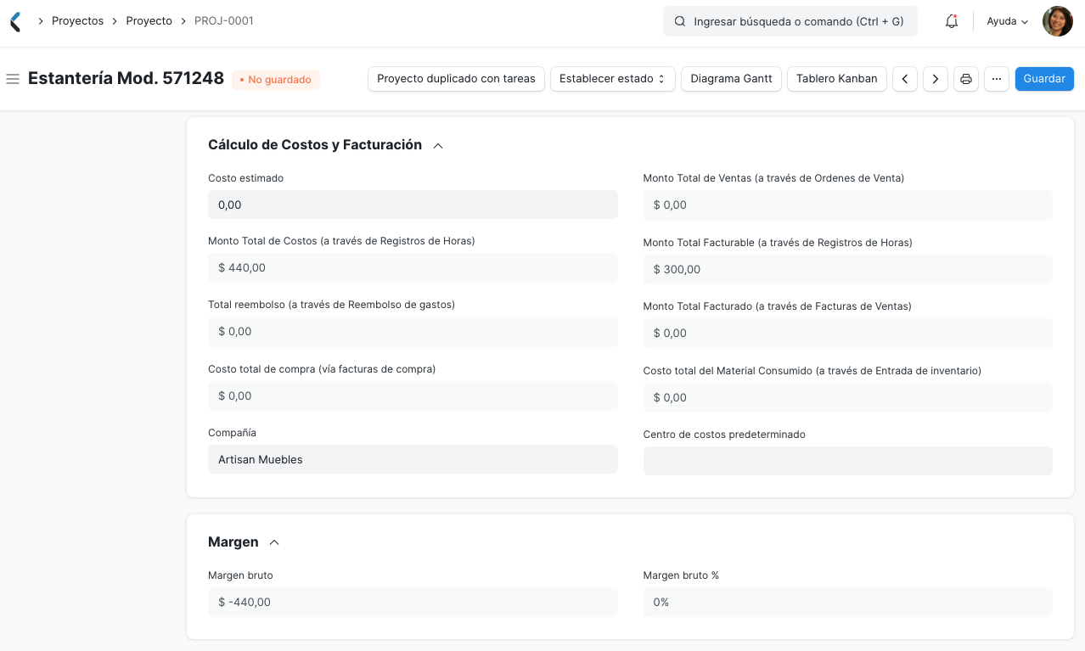Edit Compañía field Artisan Muebles

click(413, 459)
